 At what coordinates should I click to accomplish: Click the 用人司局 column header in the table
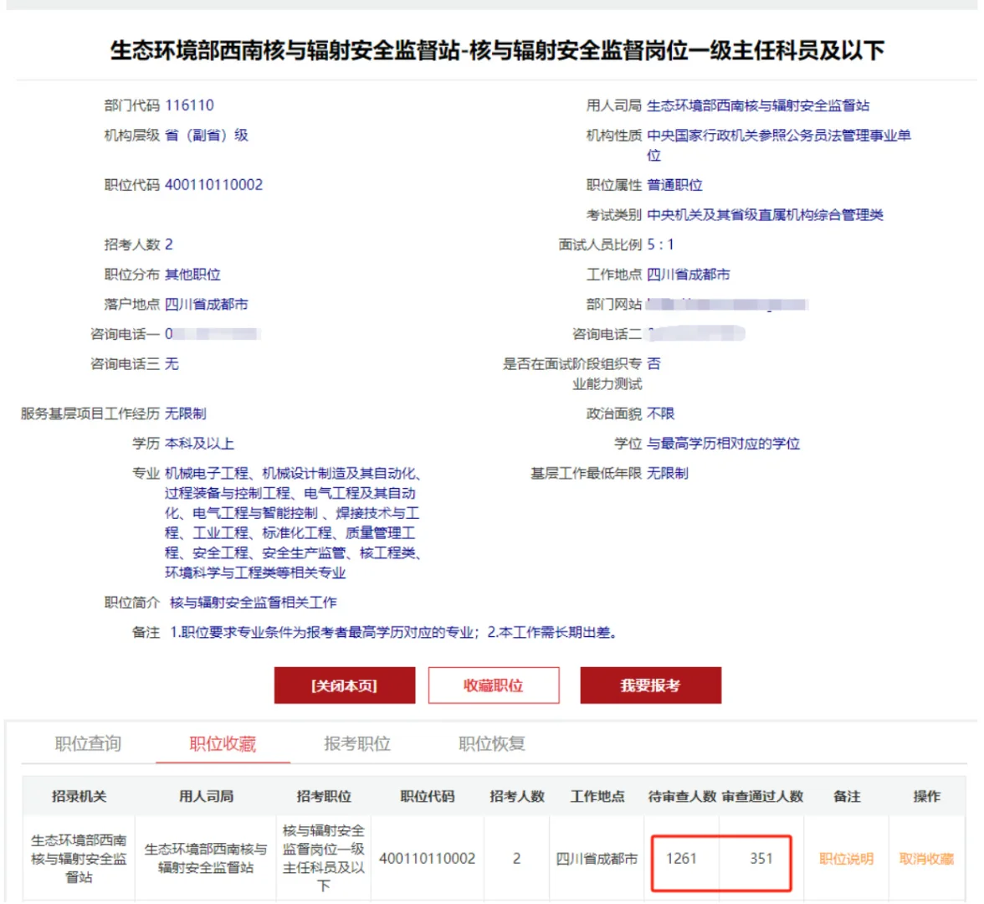tap(206, 796)
